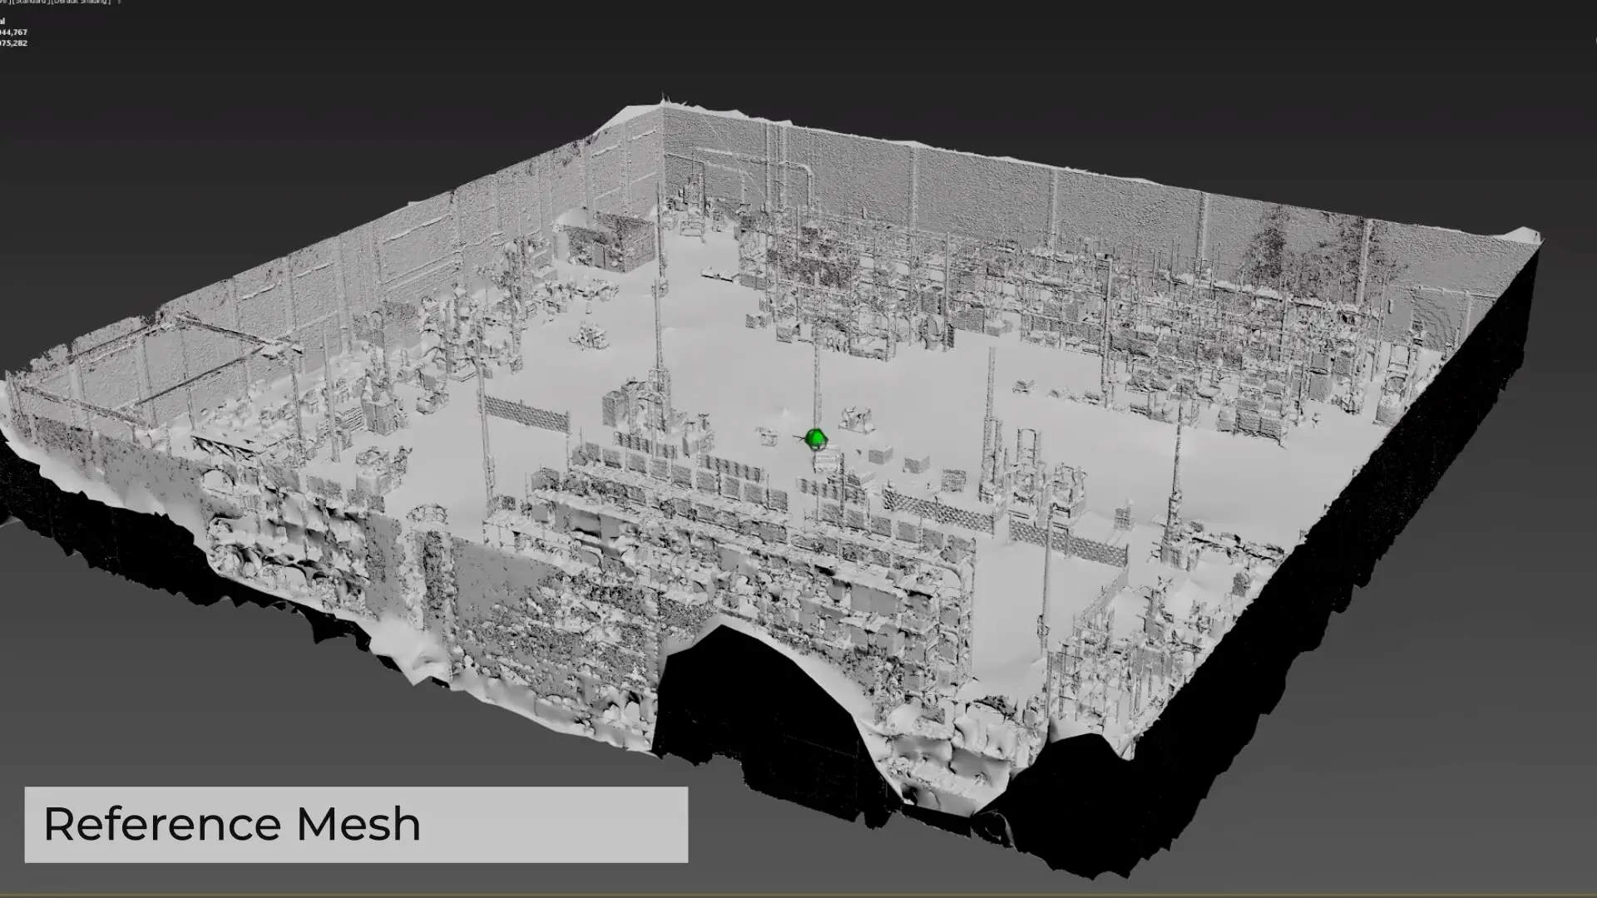Open the [Standard] viewport label menu
The image size is (1597, 898).
[x=31, y=2]
